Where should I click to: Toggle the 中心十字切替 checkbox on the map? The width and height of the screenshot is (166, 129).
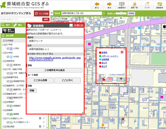click(54, 19)
